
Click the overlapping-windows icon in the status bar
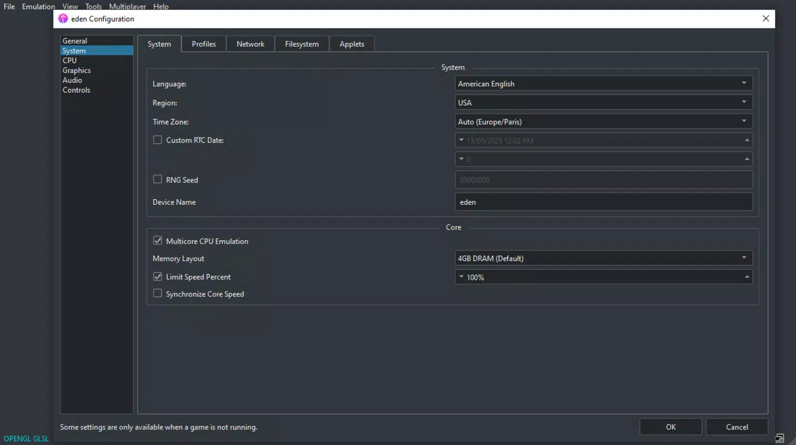780,438
